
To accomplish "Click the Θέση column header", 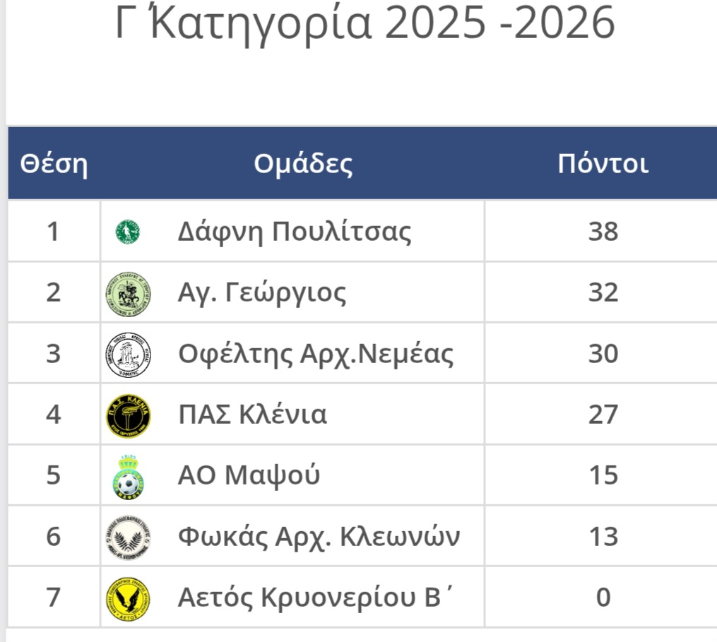I will pyautogui.click(x=54, y=165).
